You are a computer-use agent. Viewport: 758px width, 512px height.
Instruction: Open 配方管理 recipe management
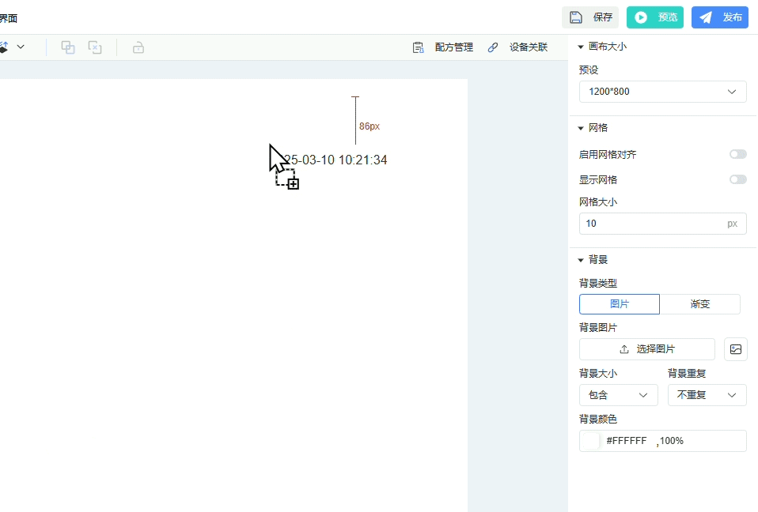pyautogui.click(x=443, y=47)
